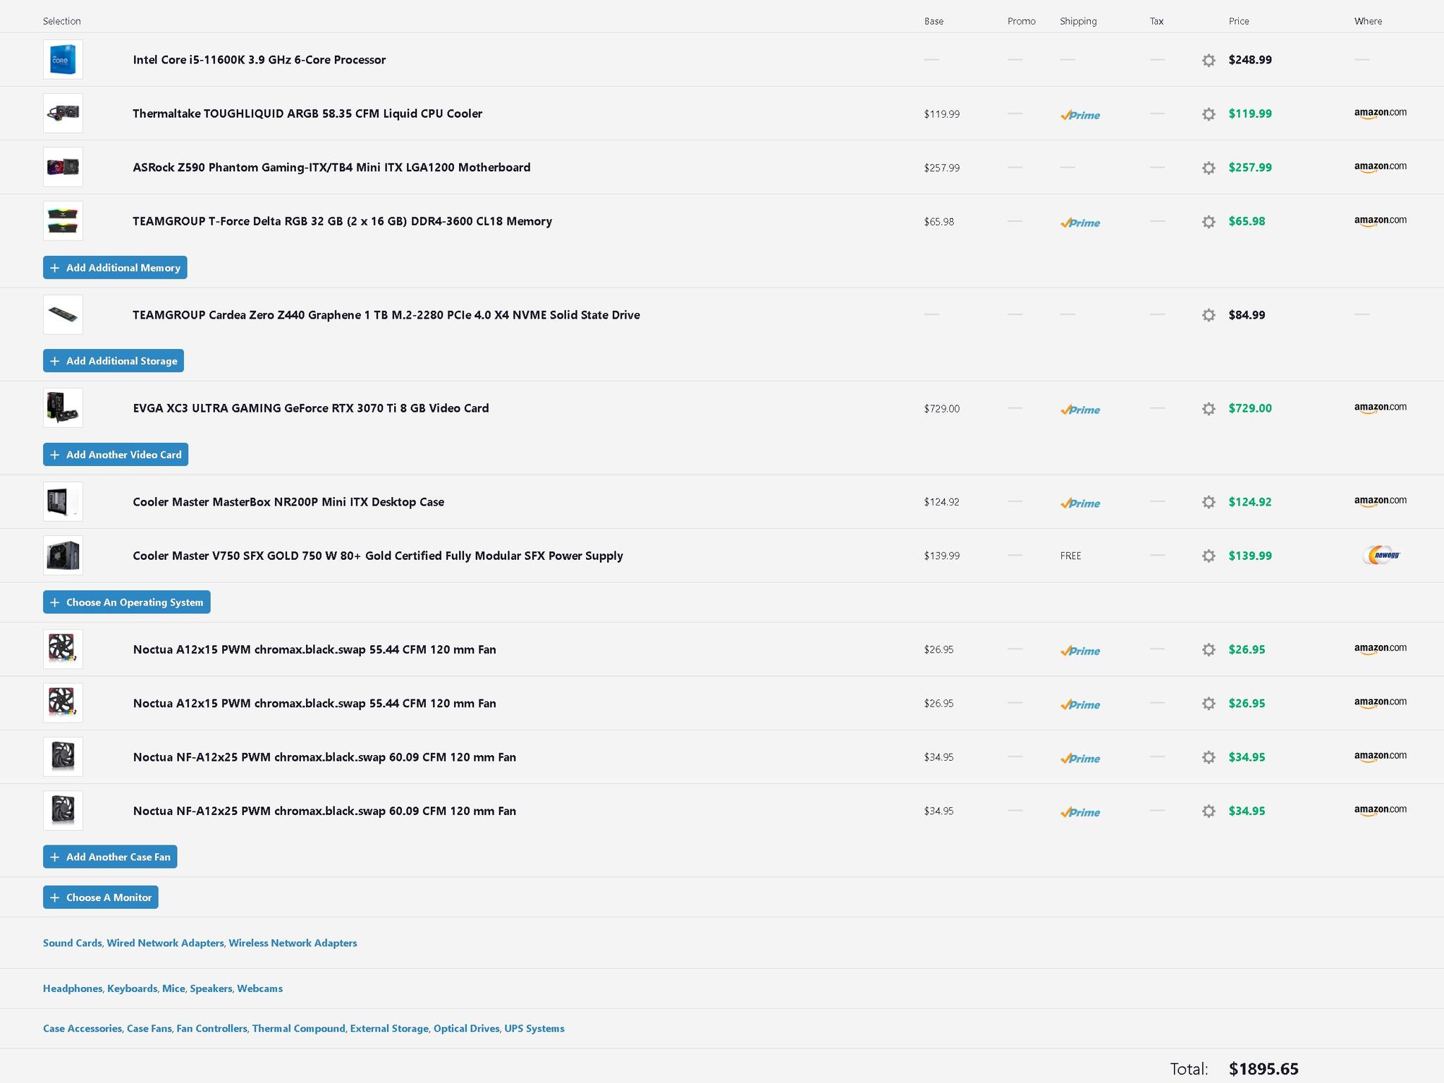Screen dimensions: 1444x1083
Task: Click the Newegg logo for the power supply
Action: click(1381, 556)
